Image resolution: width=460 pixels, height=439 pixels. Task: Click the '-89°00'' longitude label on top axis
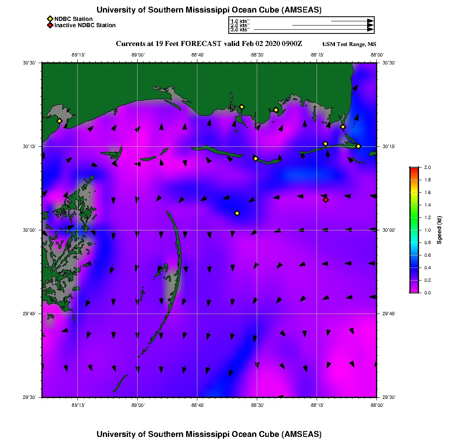pos(138,55)
